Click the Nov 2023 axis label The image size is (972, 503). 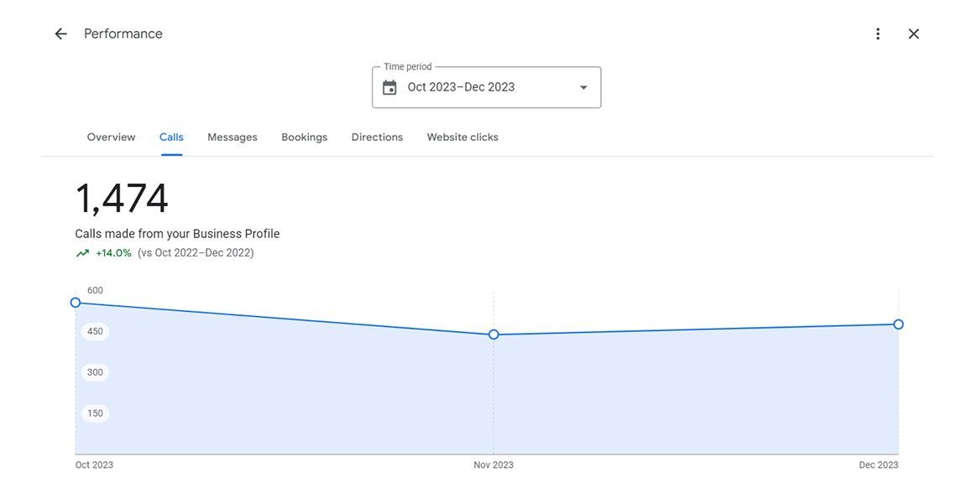(x=494, y=465)
